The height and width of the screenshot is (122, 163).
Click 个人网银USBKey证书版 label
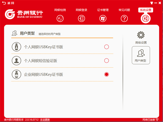click(x=43, y=47)
